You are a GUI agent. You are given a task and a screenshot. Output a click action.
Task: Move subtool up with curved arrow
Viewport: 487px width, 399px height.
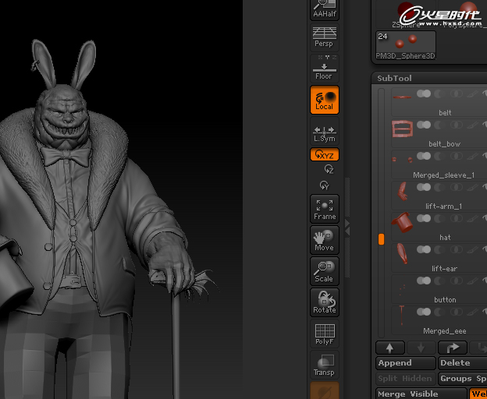tap(453, 348)
